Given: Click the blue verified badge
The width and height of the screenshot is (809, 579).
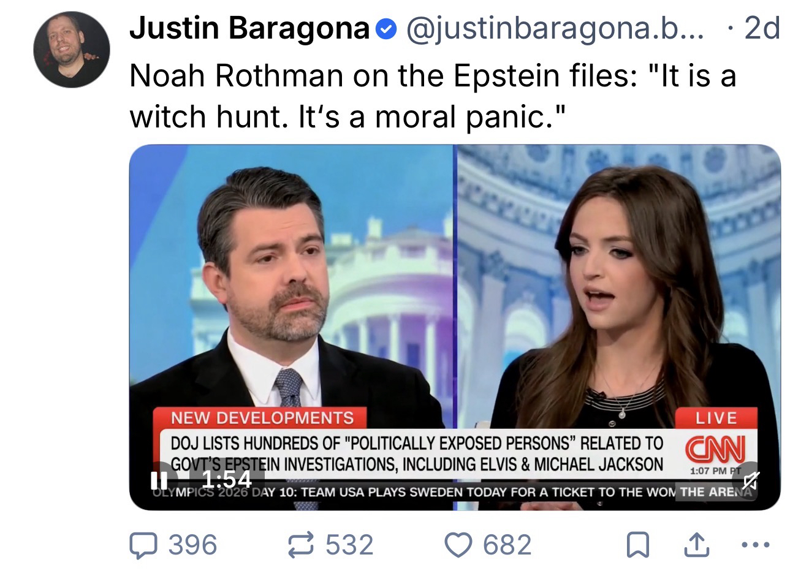Looking at the screenshot, I should point(386,29).
